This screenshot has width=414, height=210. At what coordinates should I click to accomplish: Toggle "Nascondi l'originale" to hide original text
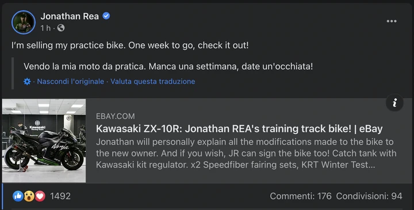(71, 81)
